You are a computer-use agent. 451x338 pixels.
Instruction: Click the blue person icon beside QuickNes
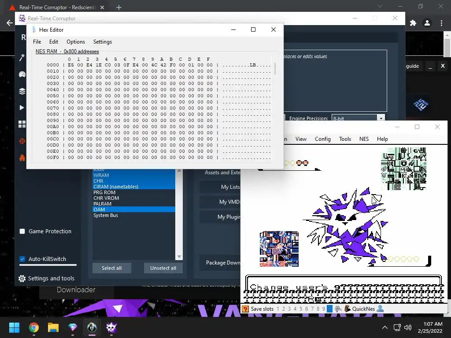coord(380,309)
